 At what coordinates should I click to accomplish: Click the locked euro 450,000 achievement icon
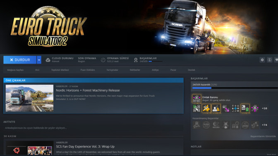point(216,125)
